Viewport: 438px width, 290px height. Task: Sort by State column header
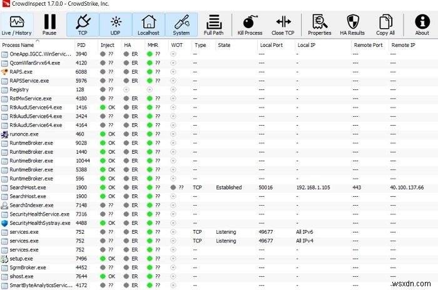[x=237, y=45]
